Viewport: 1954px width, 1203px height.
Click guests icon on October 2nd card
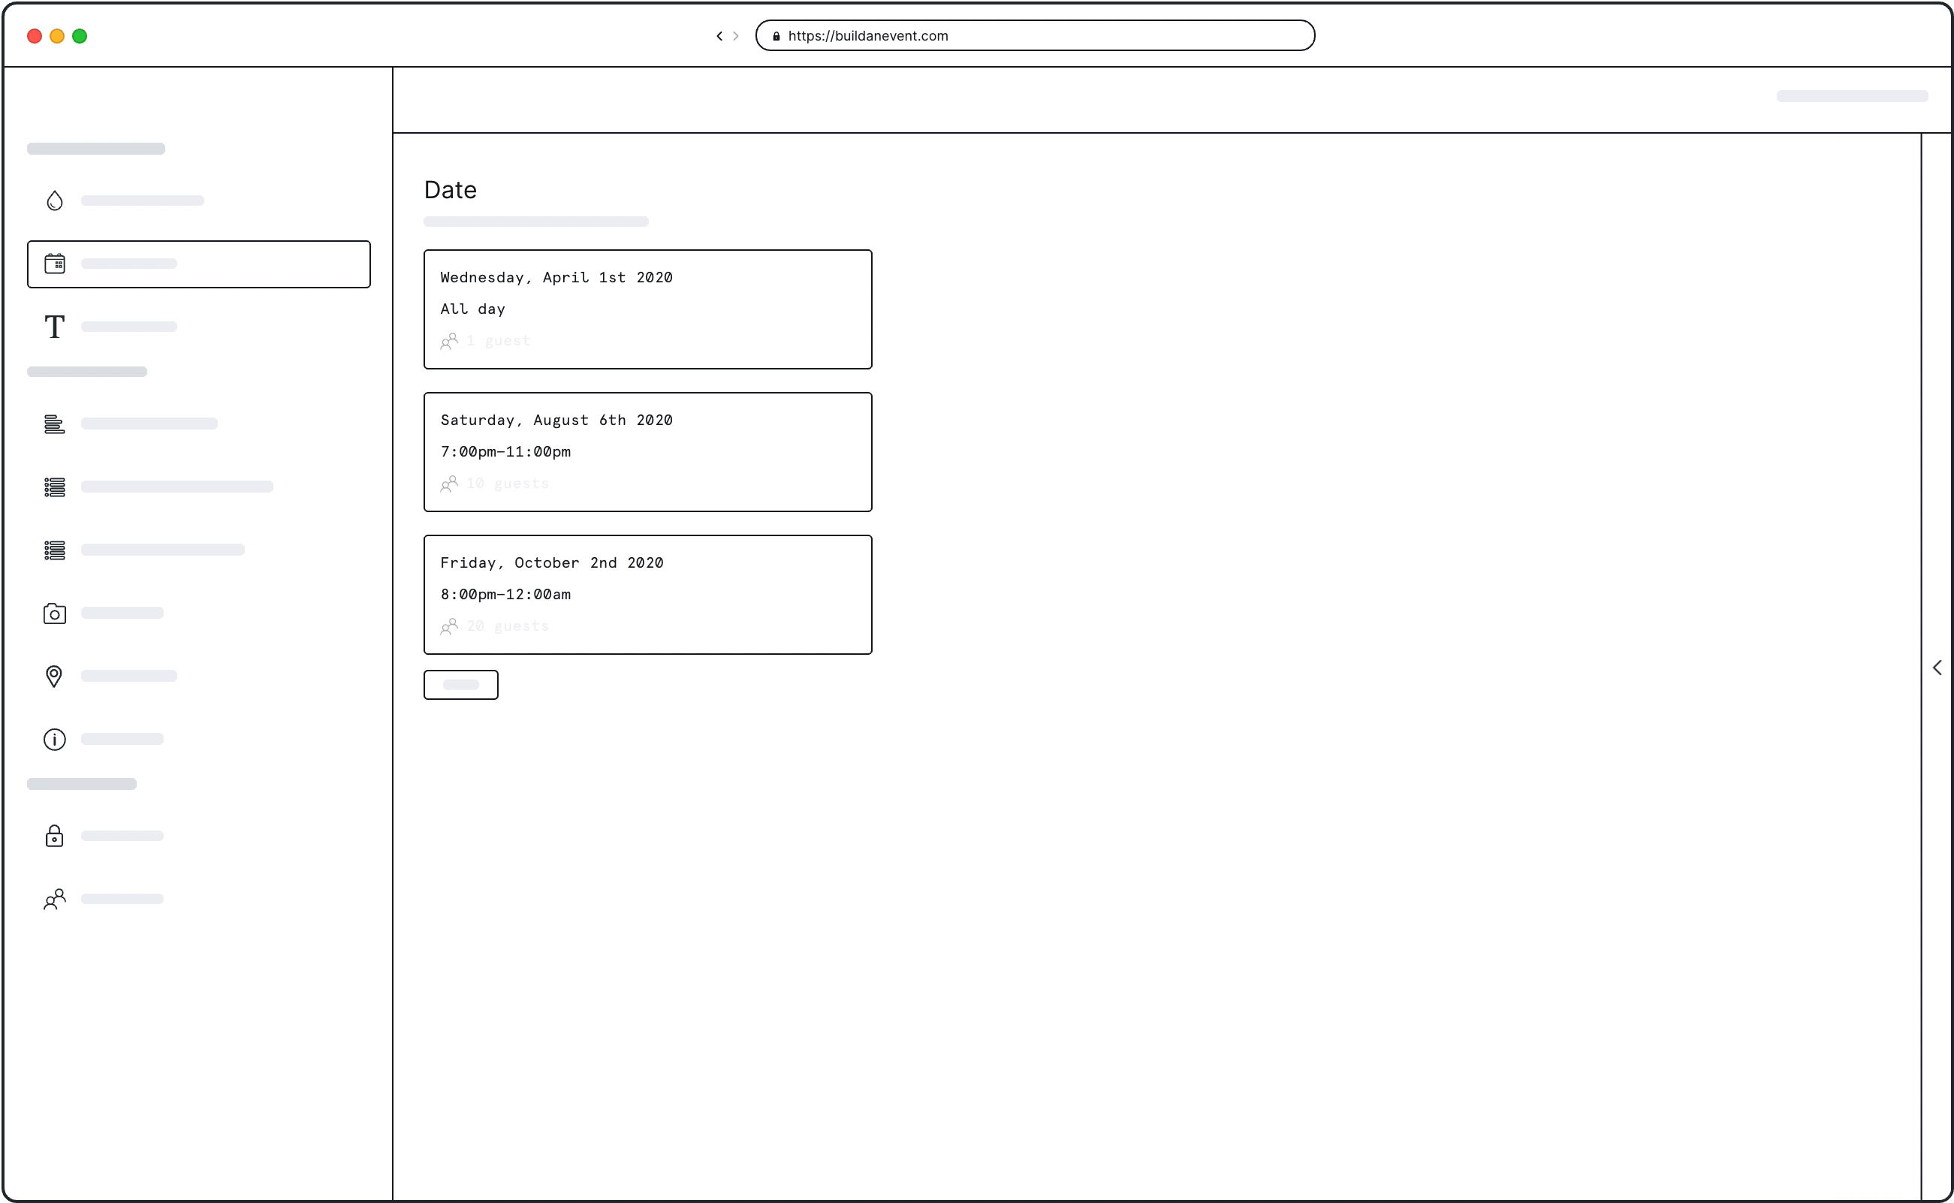[x=449, y=626]
